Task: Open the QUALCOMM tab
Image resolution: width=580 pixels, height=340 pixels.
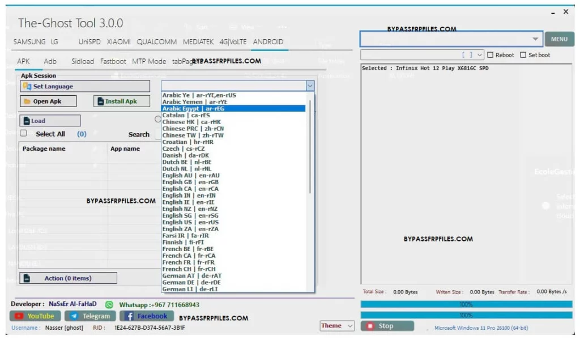Action: pos(156,42)
